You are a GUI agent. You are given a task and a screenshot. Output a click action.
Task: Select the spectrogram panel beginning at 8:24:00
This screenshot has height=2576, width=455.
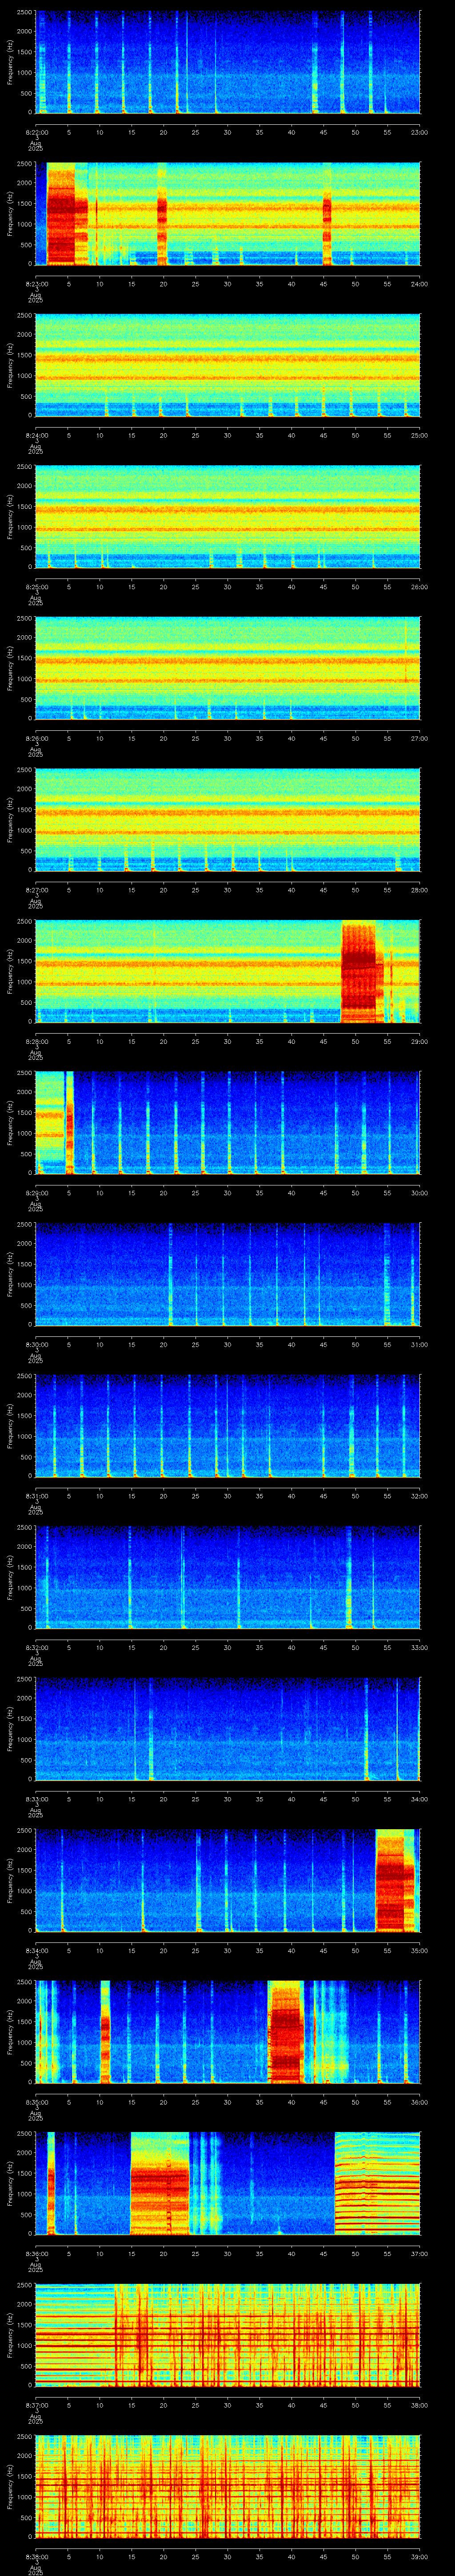(x=227, y=365)
